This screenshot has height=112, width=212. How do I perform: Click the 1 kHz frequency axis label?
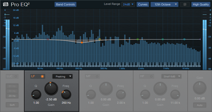(122, 68)
